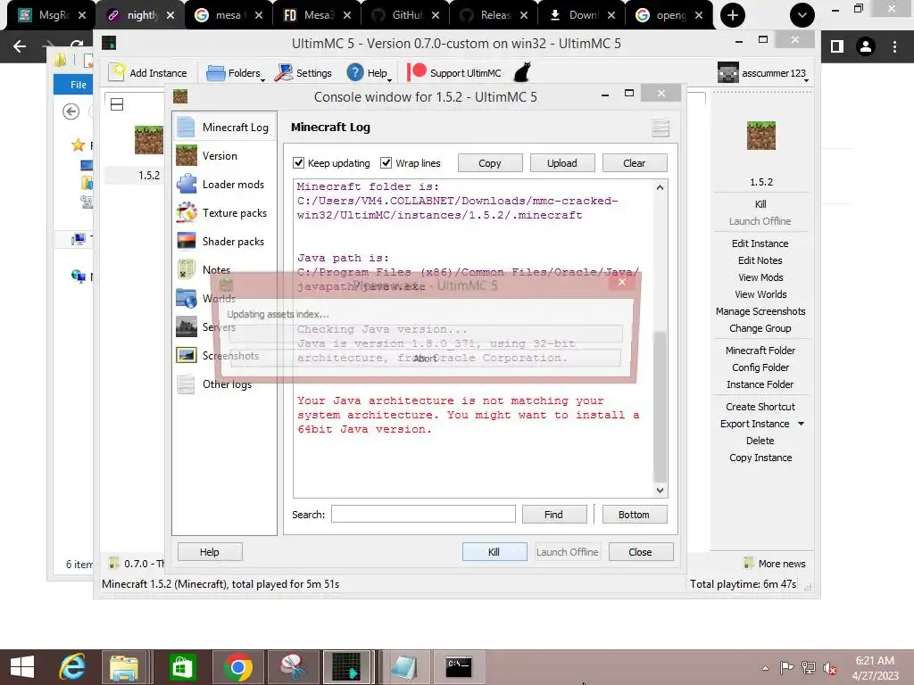Screen dimensions: 914x685
Task: Open Texture packs paint palette icon
Action: [187, 212]
